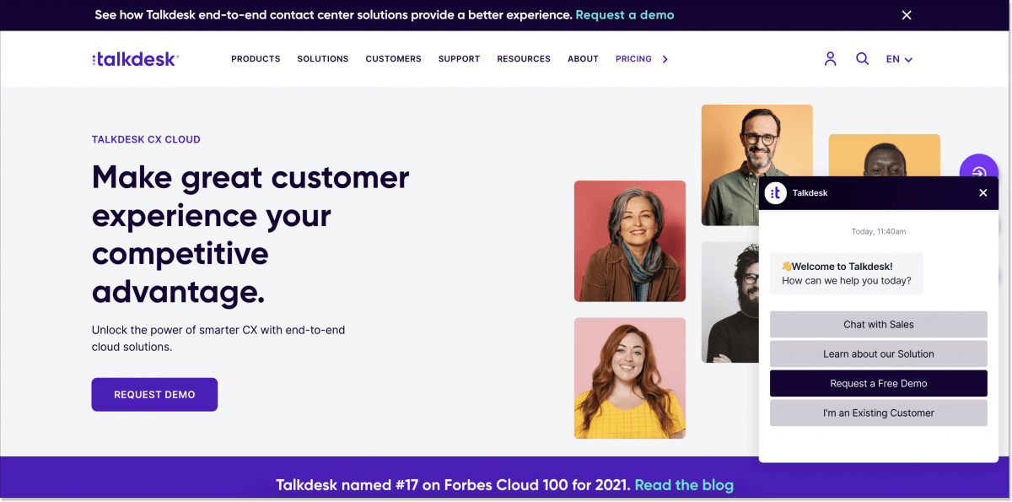Open the account login icon
The image size is (1012, 502).
point(830,58)
